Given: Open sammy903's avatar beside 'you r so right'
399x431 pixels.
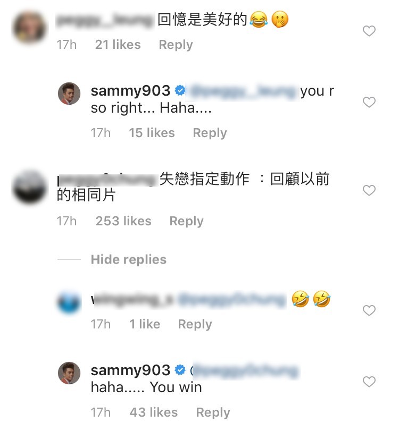Looking at the screenshot, I should (69, 94).
